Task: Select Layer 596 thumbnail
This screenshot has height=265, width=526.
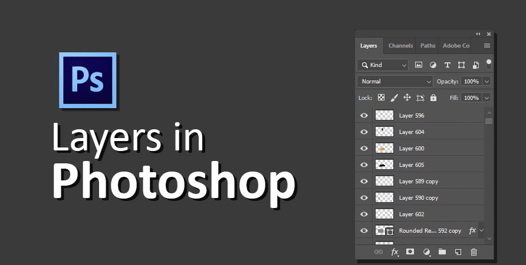Action: (384, 115)
